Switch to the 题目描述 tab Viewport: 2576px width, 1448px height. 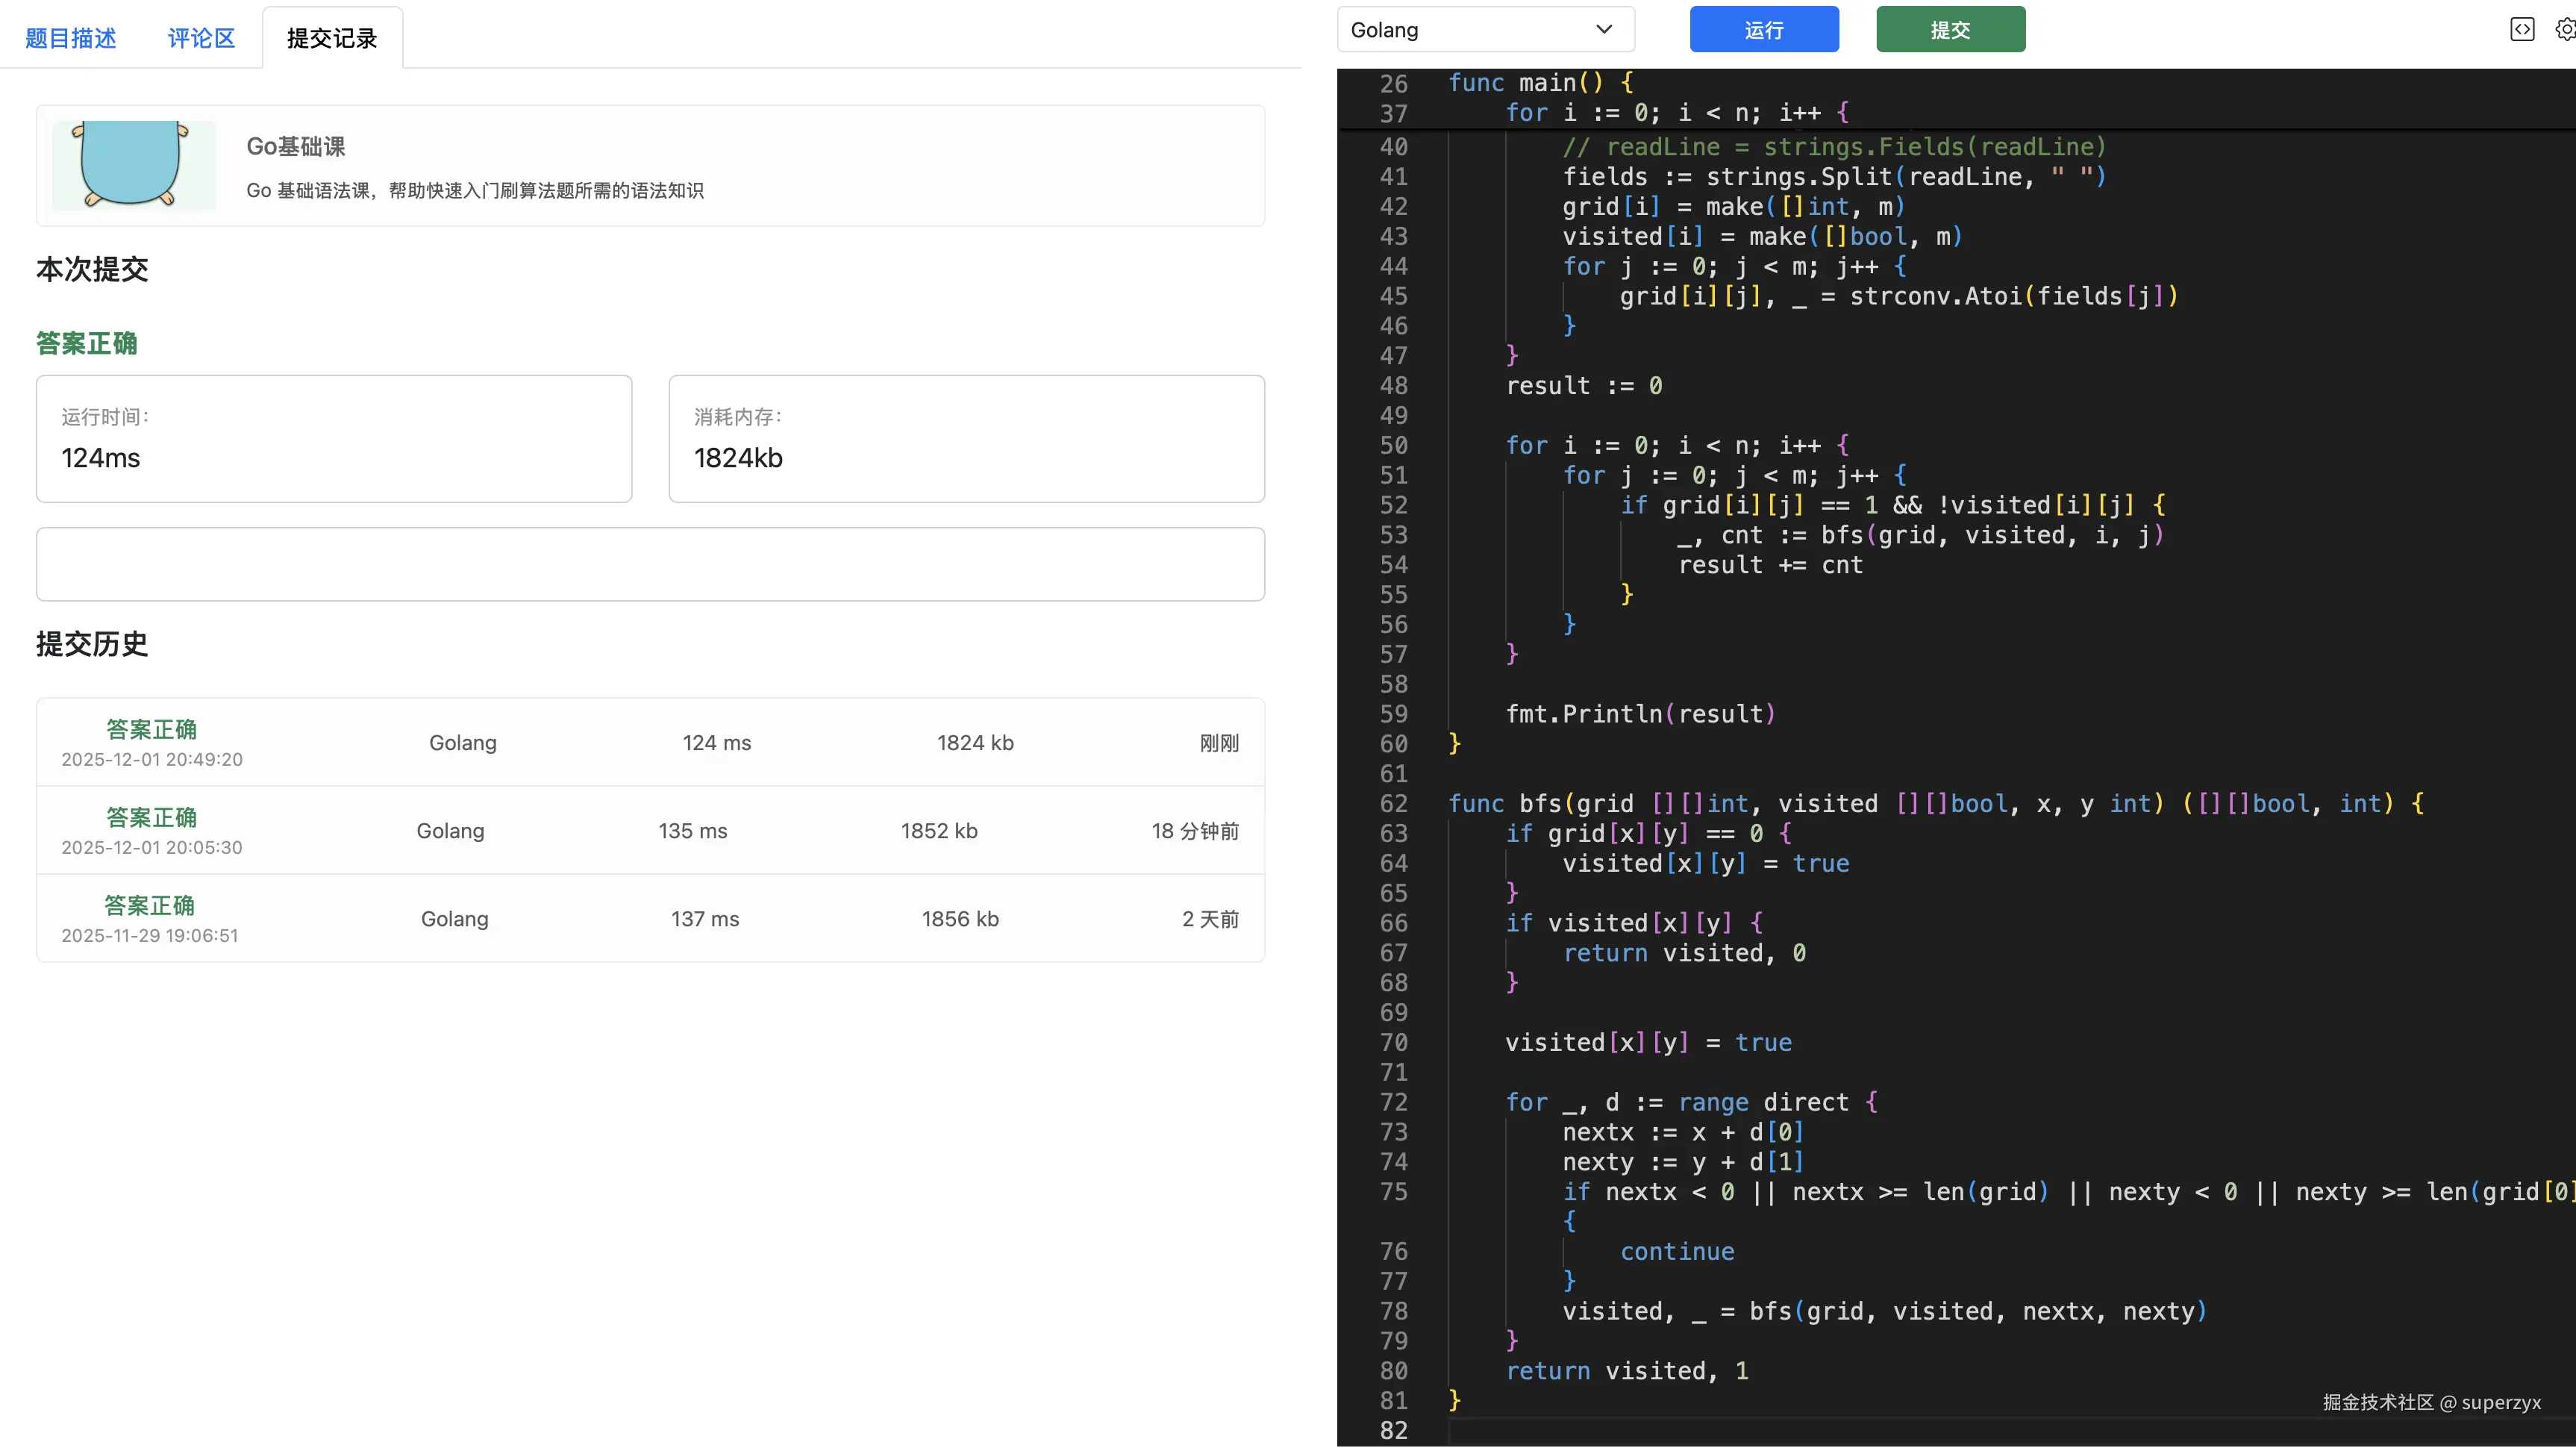point(70,38)
